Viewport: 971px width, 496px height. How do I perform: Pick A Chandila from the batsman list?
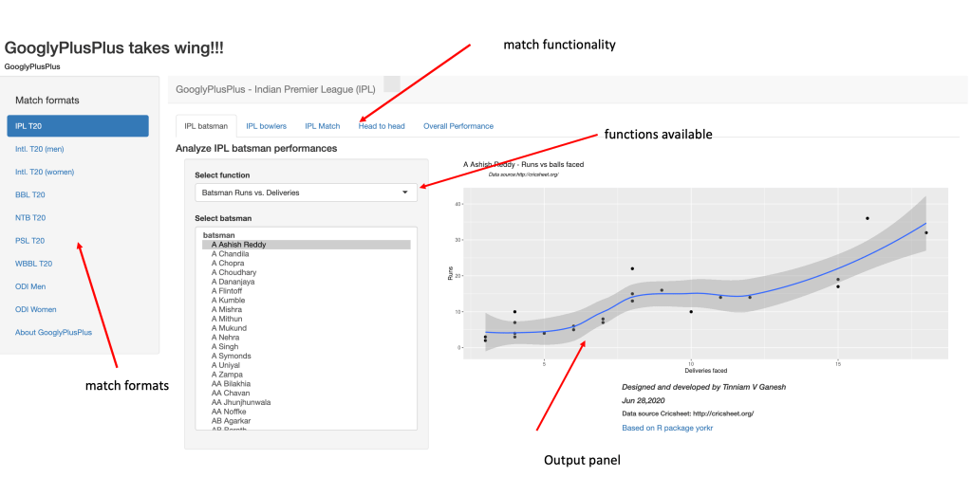(230, 254)
